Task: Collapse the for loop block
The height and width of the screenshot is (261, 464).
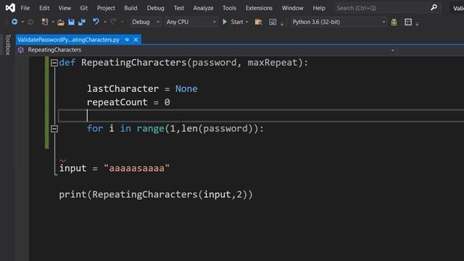Action: (x=54, y=129)
